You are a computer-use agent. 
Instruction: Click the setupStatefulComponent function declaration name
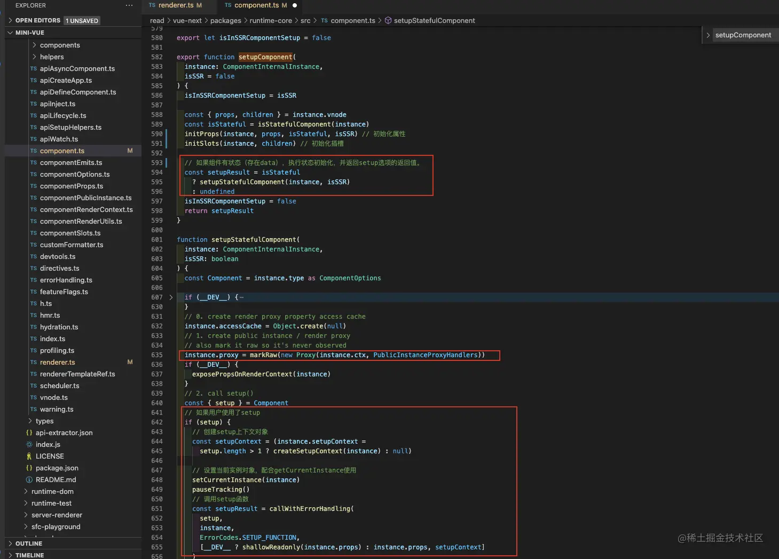pos(254,240)
